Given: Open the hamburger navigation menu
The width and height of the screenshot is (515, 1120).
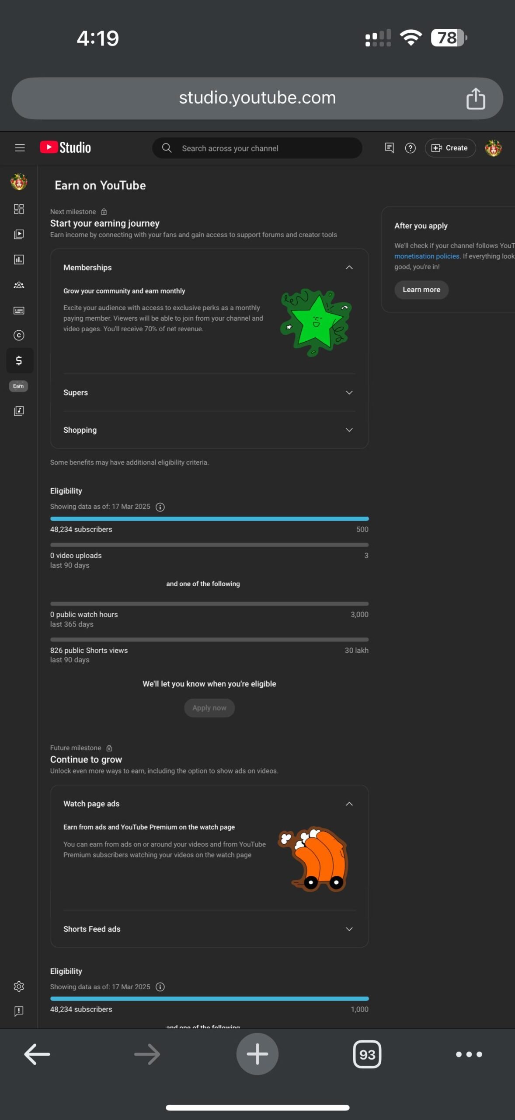Looking at the screenshot, I should click(20, 148).
